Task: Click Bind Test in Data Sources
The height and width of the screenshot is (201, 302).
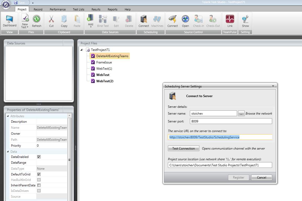Action: click(x=103, y=21)
